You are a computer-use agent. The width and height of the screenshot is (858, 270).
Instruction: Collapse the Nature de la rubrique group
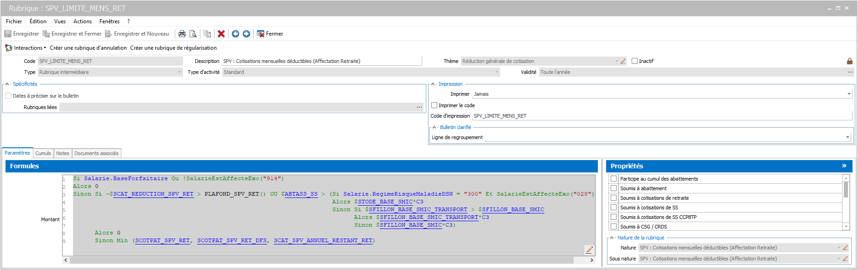click(612, 238)
